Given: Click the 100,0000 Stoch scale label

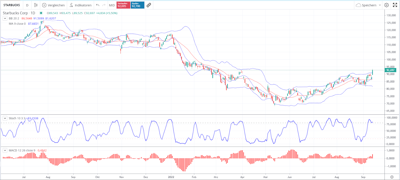Looking at the screenshot, I should point(392,118).
